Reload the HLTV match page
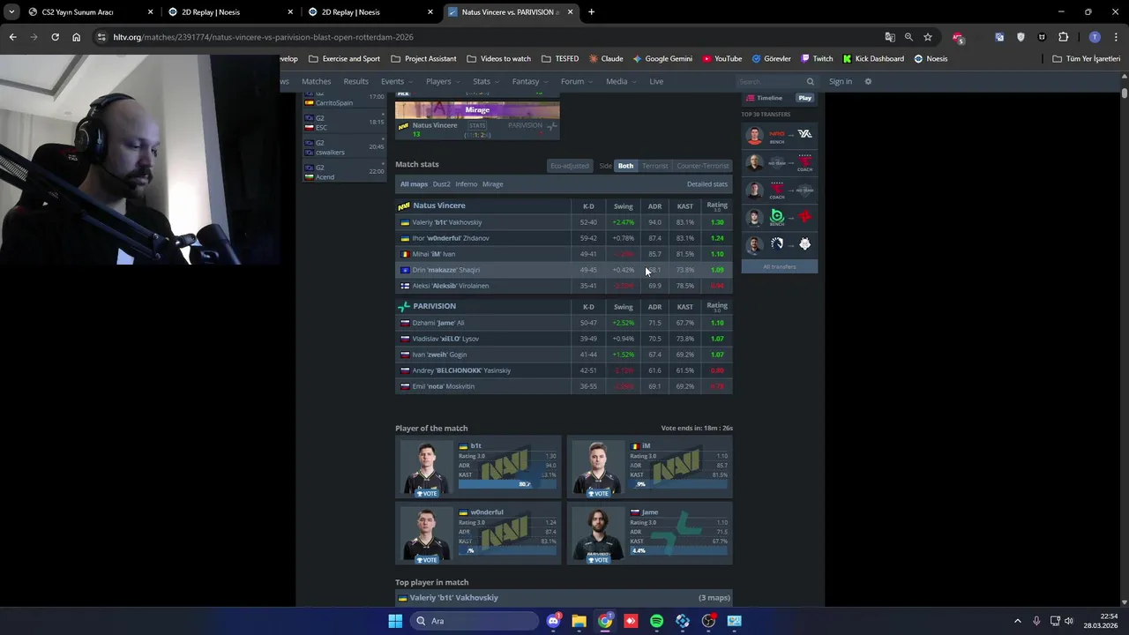1129x635 pixels. pos(55,37)
